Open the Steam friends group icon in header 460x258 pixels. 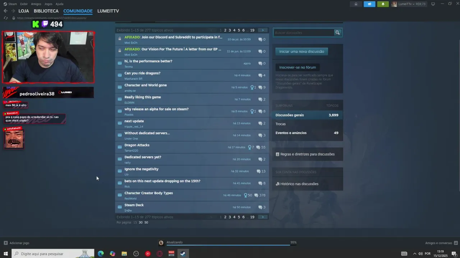[356, 4]
